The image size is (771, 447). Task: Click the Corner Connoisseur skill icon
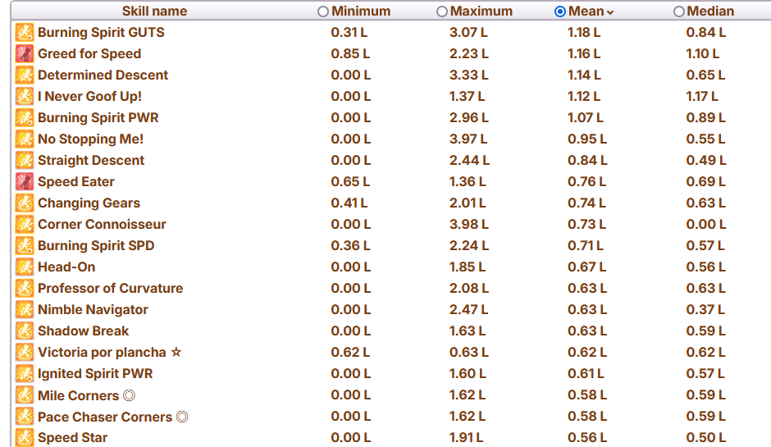point(25,224)
